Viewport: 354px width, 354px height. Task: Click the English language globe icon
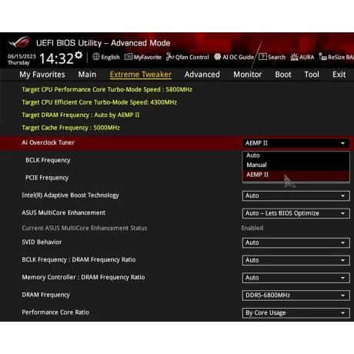[96, 56]
